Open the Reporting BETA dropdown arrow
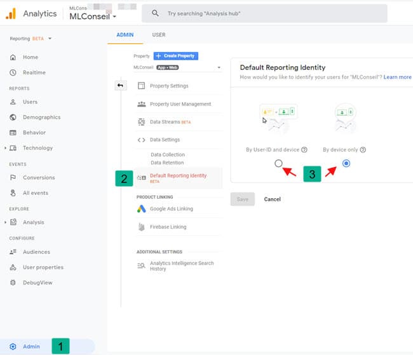The height and width of the screenshot is (355, 413). 50,39
